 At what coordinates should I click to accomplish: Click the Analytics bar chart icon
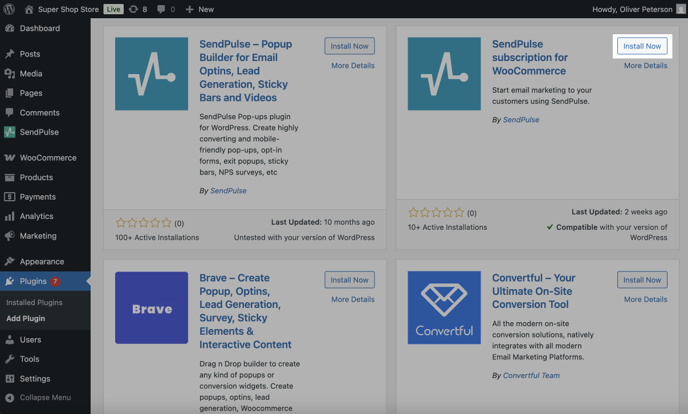(x=10, y=216)
